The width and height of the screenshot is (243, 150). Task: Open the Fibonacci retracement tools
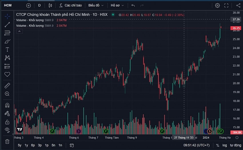pos(7,33)
